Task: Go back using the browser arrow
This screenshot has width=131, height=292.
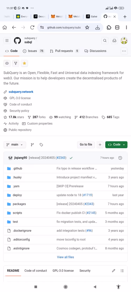Action: [x=14, y=28]
